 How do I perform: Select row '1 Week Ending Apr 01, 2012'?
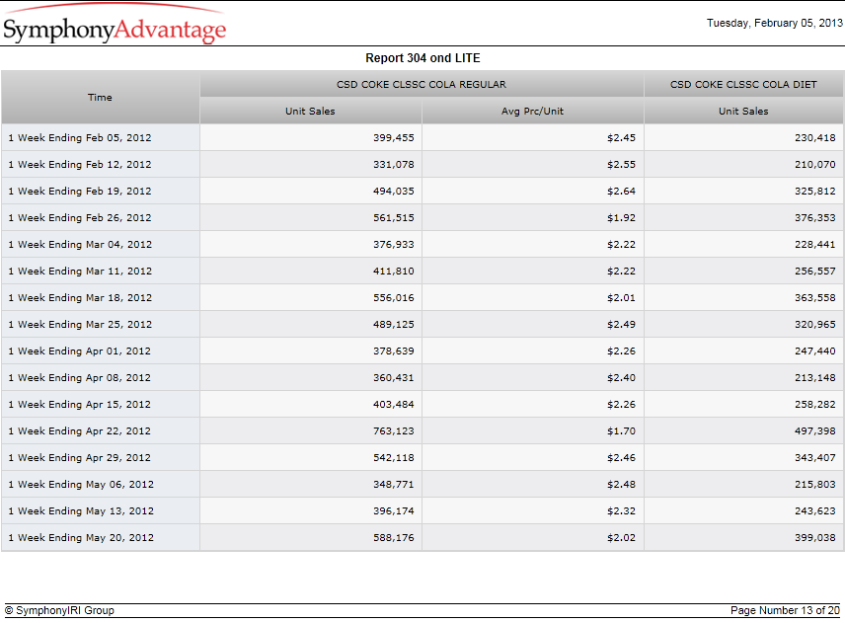pyautogui.click(x=422, y=350)
